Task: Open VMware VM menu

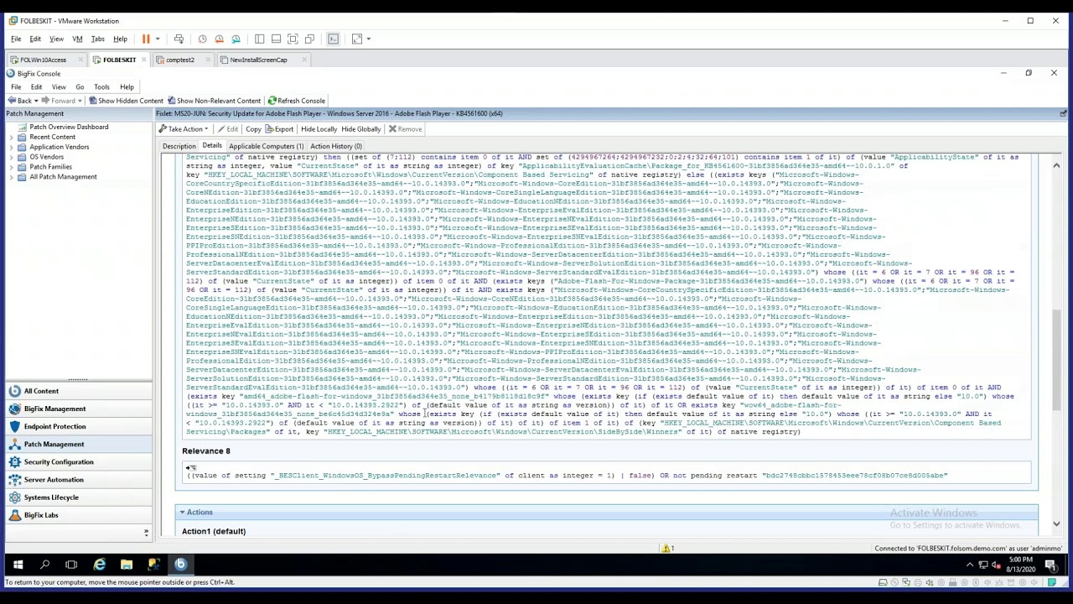Action: (77, 39)
